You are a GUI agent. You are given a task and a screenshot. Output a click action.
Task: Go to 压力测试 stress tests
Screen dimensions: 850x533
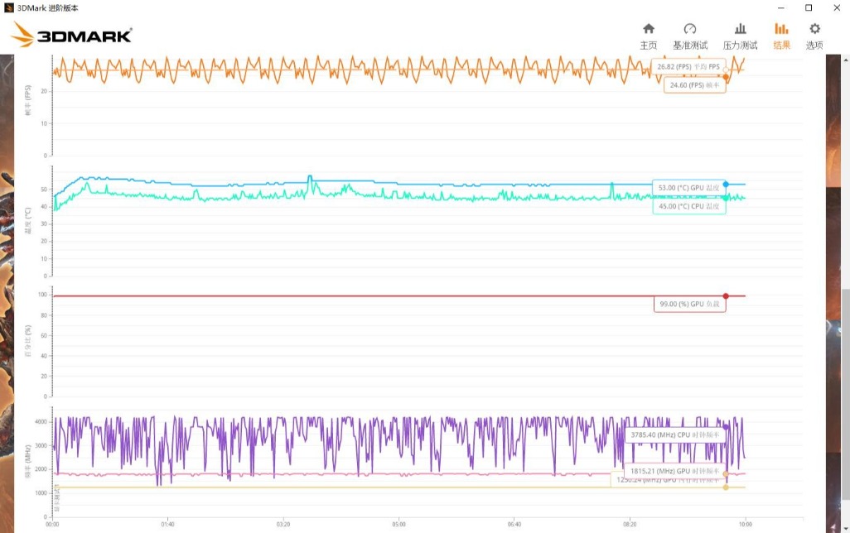[740, 36]
